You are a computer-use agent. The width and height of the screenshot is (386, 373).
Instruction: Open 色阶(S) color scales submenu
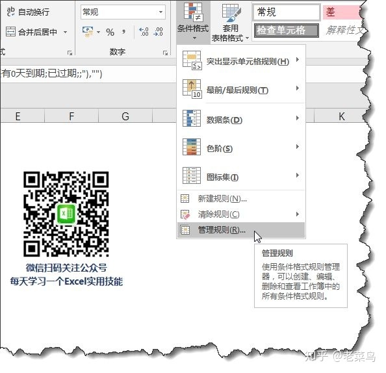pyautogui.click(x=241, y=148)
